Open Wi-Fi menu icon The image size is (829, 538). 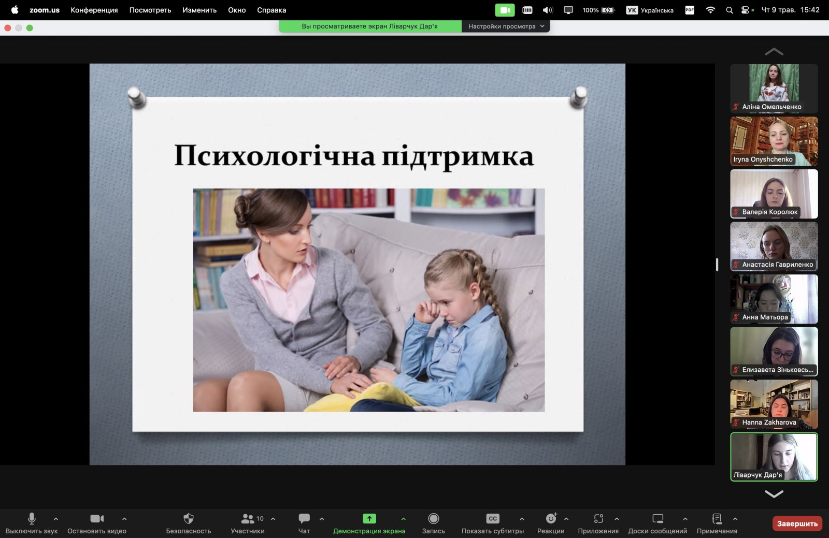710,10
